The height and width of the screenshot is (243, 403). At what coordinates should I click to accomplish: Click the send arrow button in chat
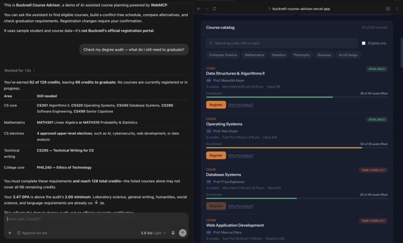point(182,233)
